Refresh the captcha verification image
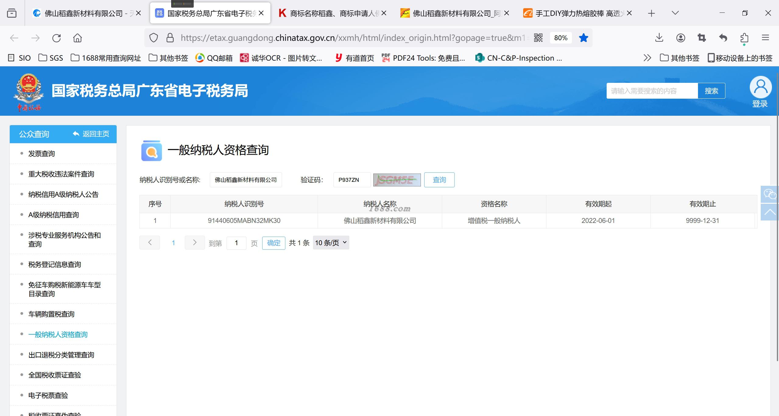The width and height of the screenshot is (779, 416). (x=397, y=180)
